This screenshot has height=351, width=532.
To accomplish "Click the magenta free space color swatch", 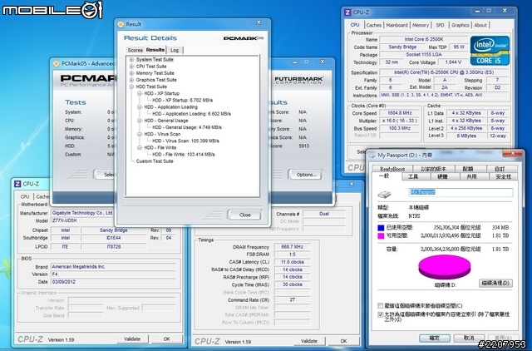I will click(x=381, y=235).
